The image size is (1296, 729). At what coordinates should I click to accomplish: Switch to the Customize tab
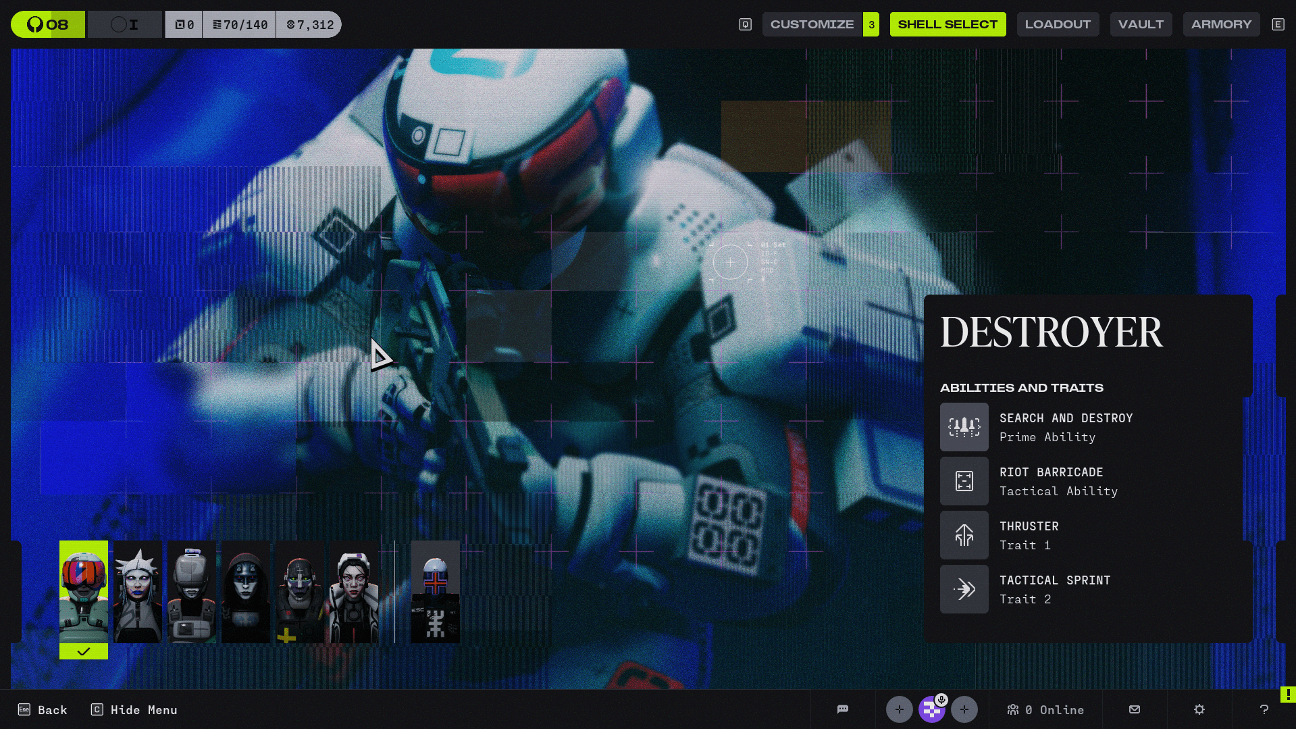click(x=812, y=24)
